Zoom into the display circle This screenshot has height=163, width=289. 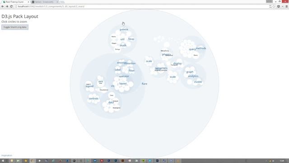tap(177, 63)
